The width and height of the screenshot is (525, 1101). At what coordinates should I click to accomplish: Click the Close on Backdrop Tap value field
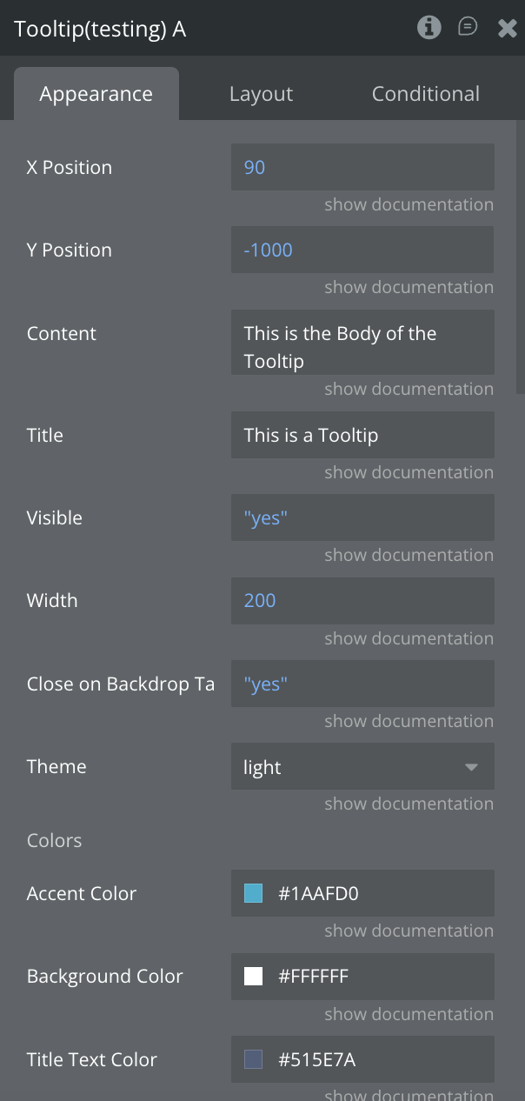click(362, 684)
